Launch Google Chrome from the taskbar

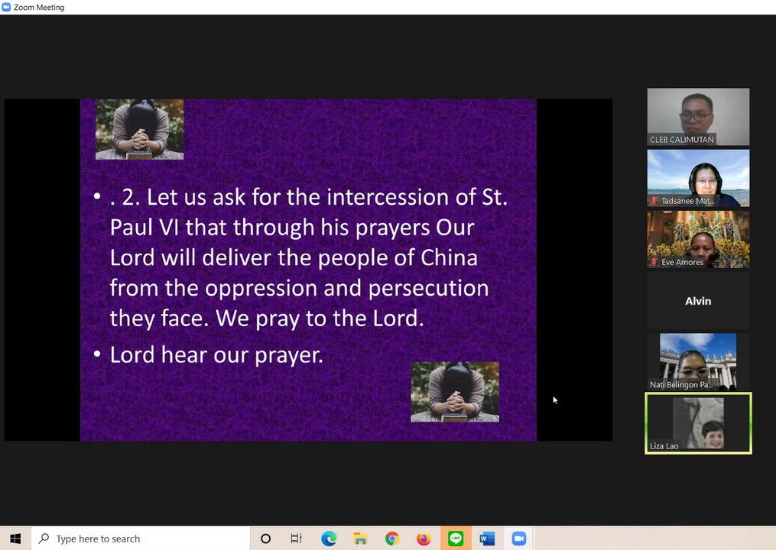[392, 539]
